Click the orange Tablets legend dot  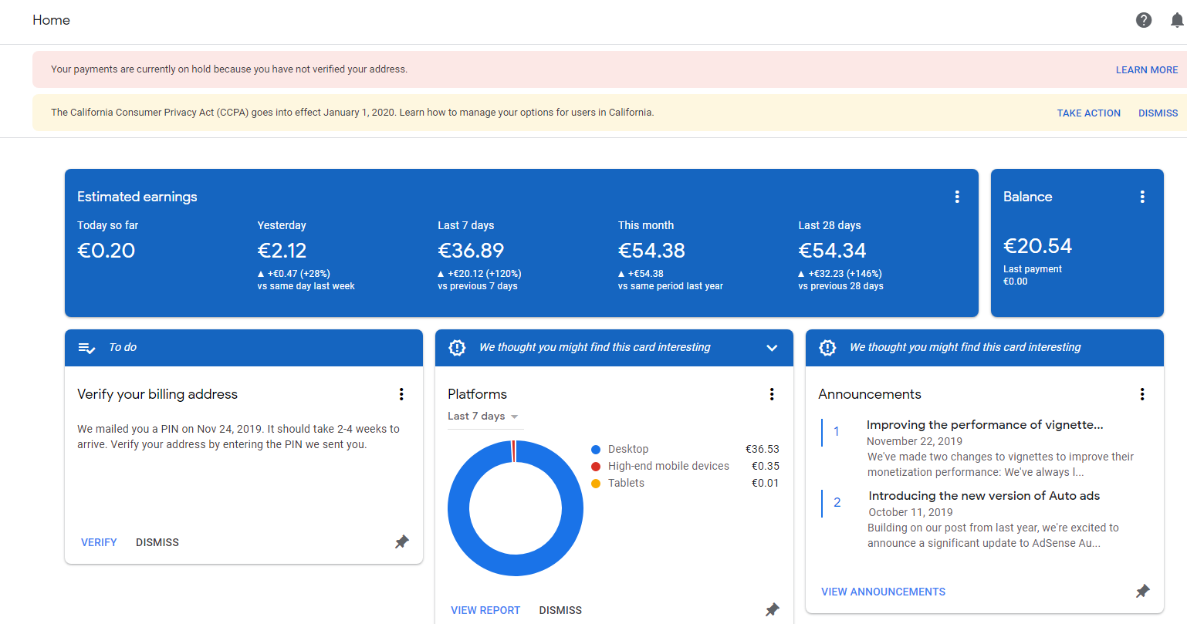(596, 484)
